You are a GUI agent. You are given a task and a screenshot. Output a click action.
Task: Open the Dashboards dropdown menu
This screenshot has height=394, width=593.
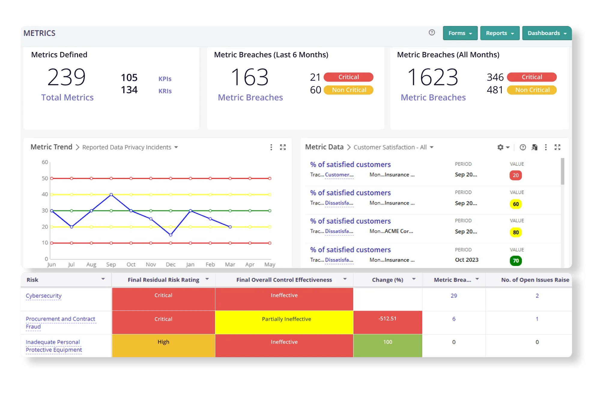[547, 33]
